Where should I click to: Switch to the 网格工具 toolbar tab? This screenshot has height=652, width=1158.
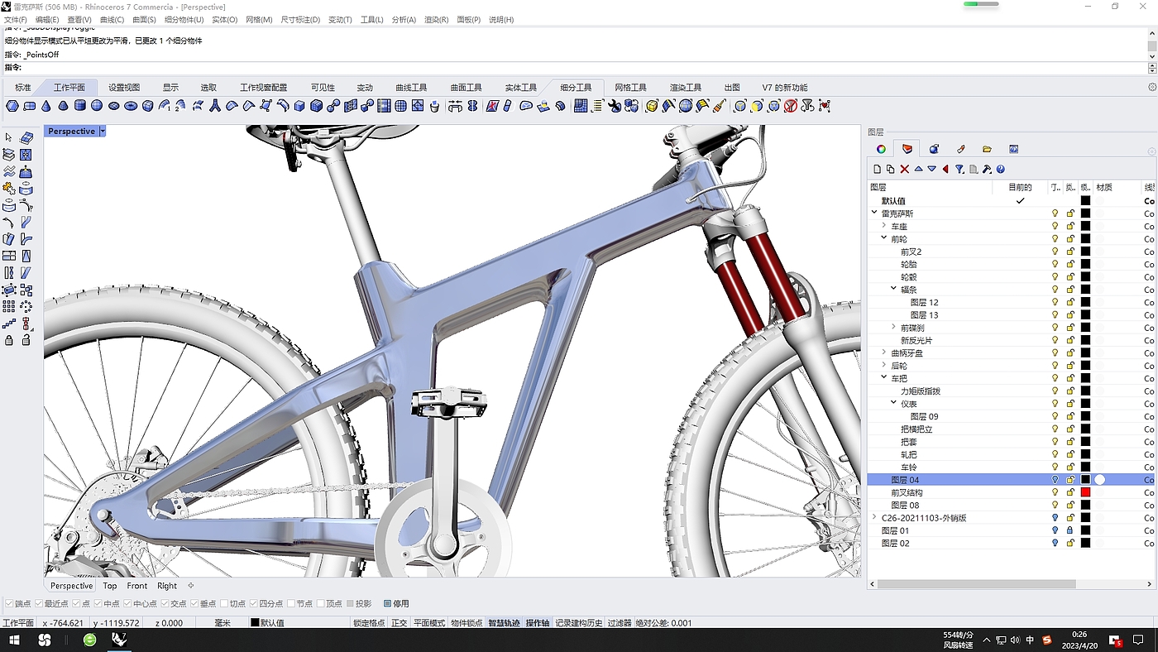(x=630, y=88)
